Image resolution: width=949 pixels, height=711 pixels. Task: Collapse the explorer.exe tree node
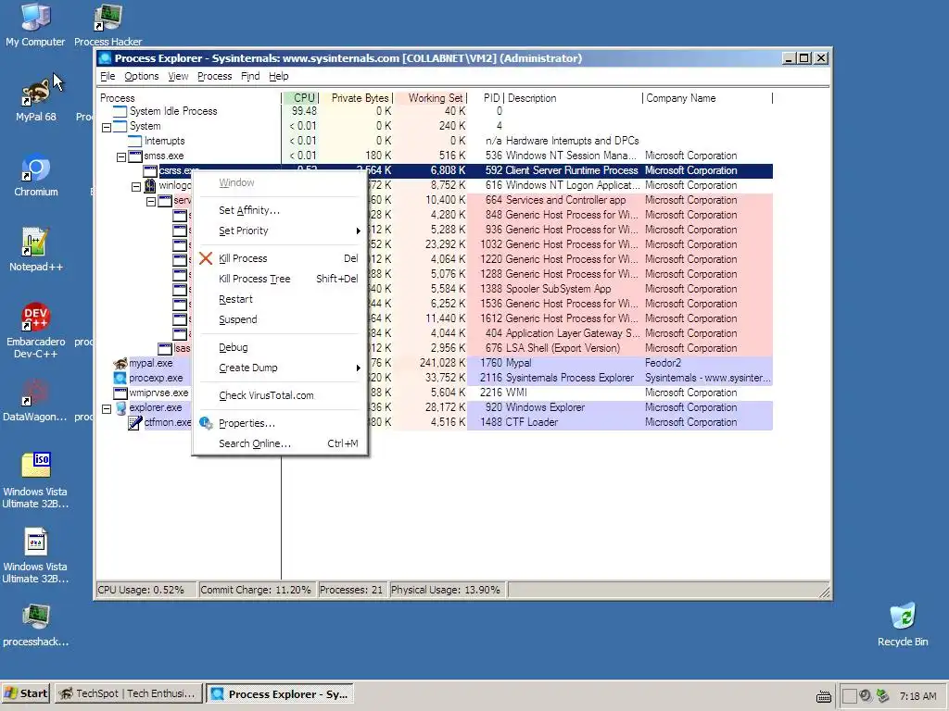[107, 408]
